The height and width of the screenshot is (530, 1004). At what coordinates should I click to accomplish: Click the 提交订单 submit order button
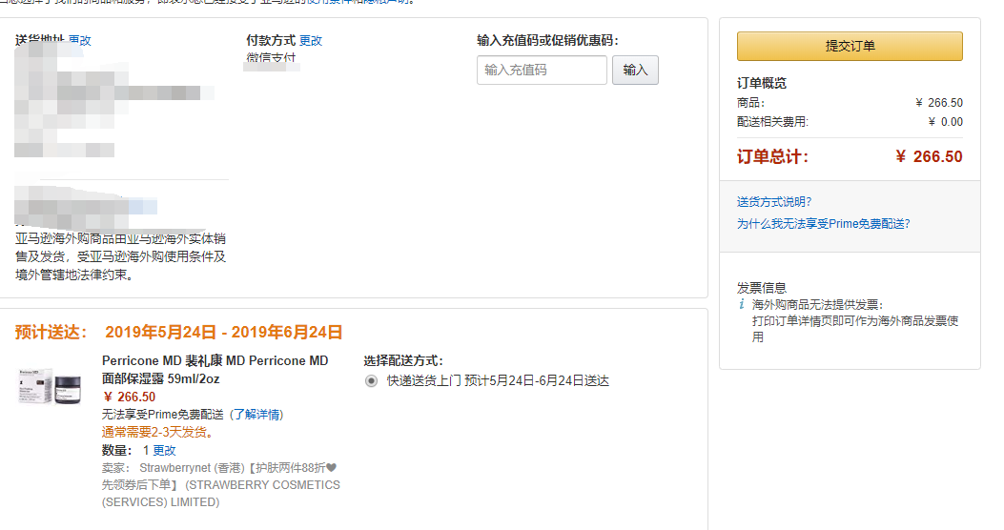point(849,46)
